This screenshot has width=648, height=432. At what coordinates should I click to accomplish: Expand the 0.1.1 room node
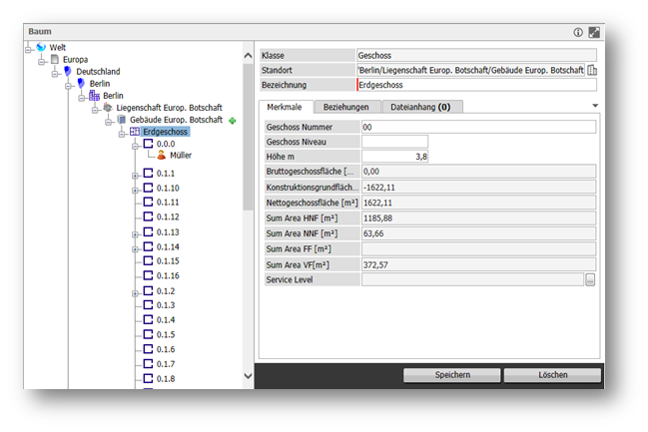coord(135,176)
